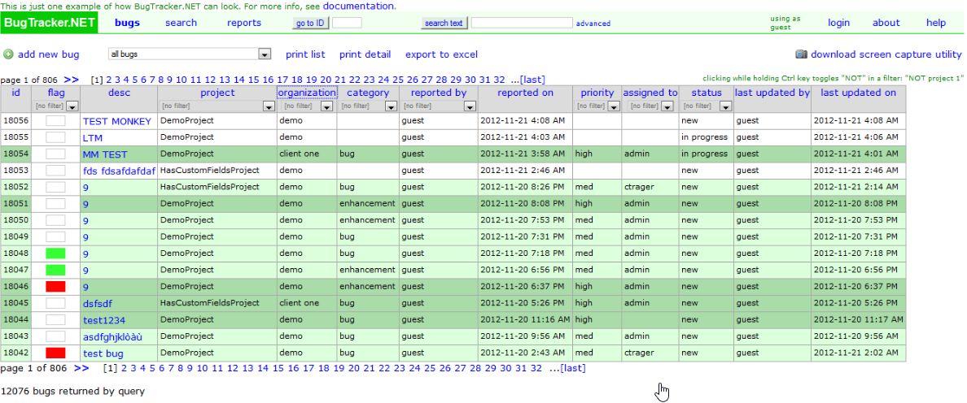This screenshot has width=967, height=403.
Task: Open bug test1234
Action: pos(104,321)
